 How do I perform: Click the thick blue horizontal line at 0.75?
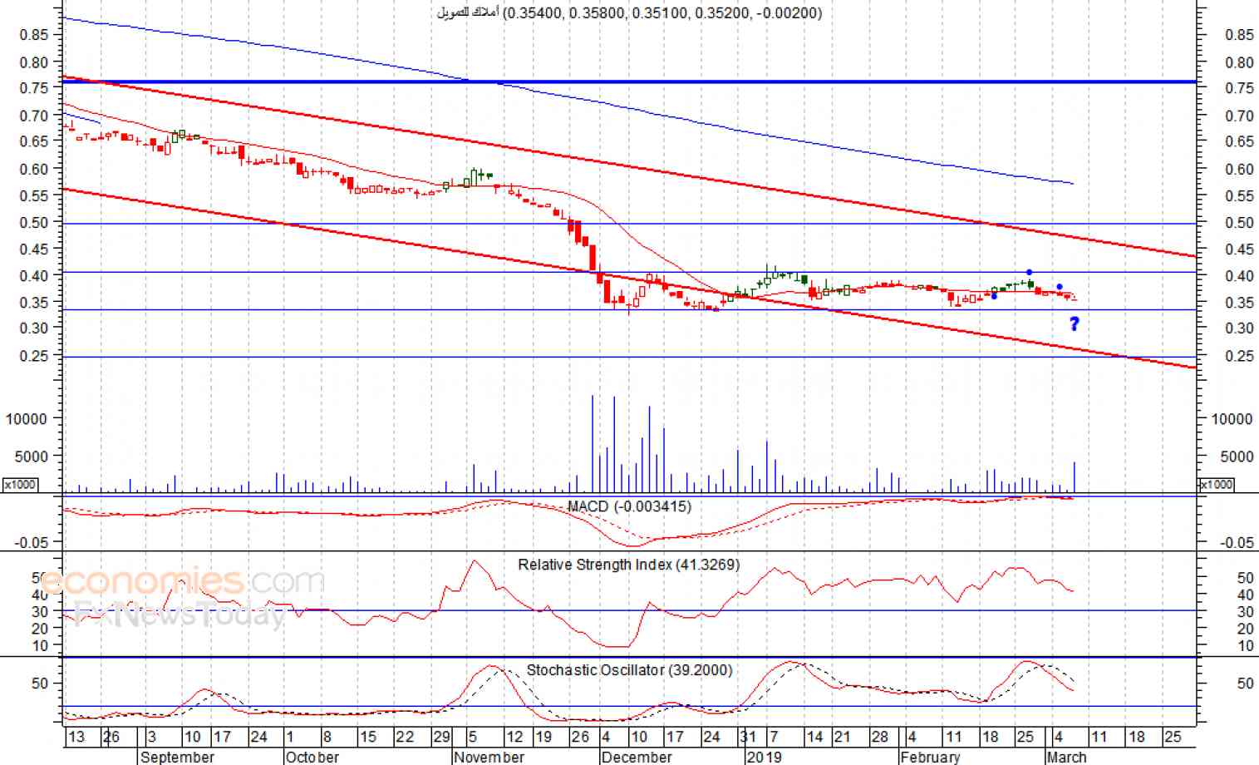pyautogui.click(x=629, y=81)
